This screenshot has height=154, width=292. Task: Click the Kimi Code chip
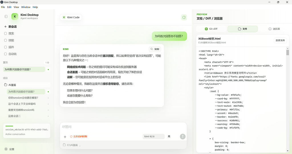[x=71, y=17]
